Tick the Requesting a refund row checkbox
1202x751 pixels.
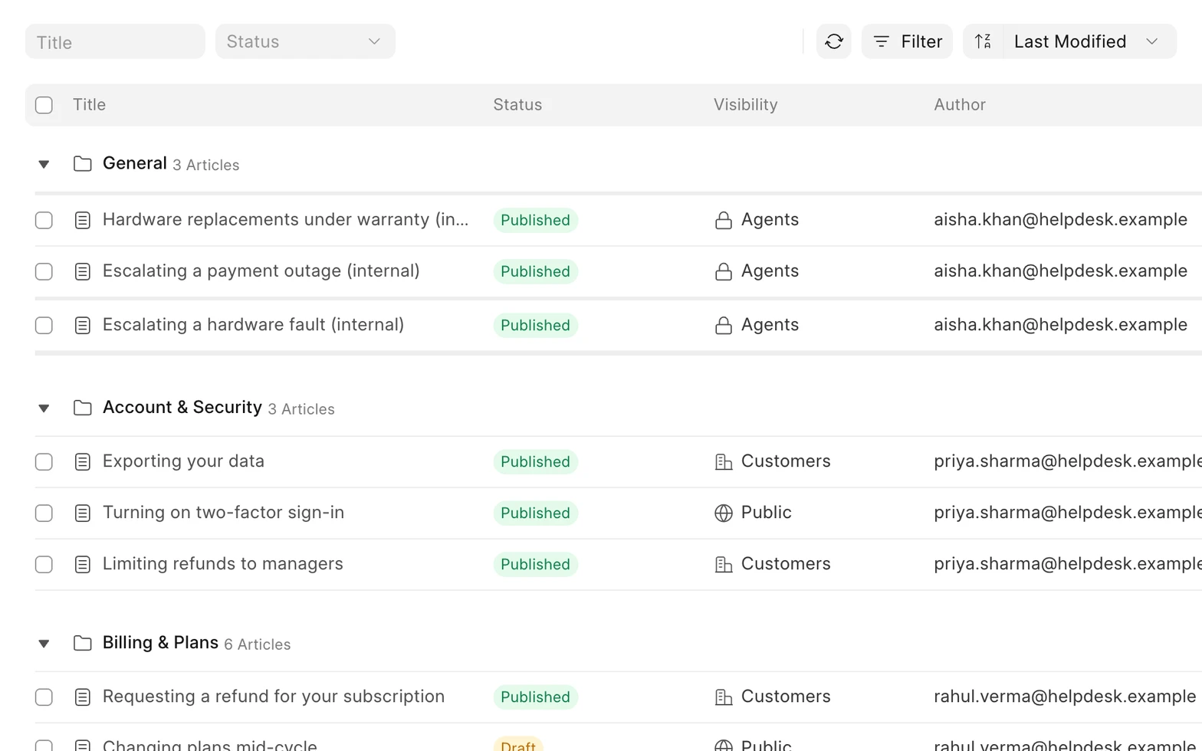pos(44,697)
